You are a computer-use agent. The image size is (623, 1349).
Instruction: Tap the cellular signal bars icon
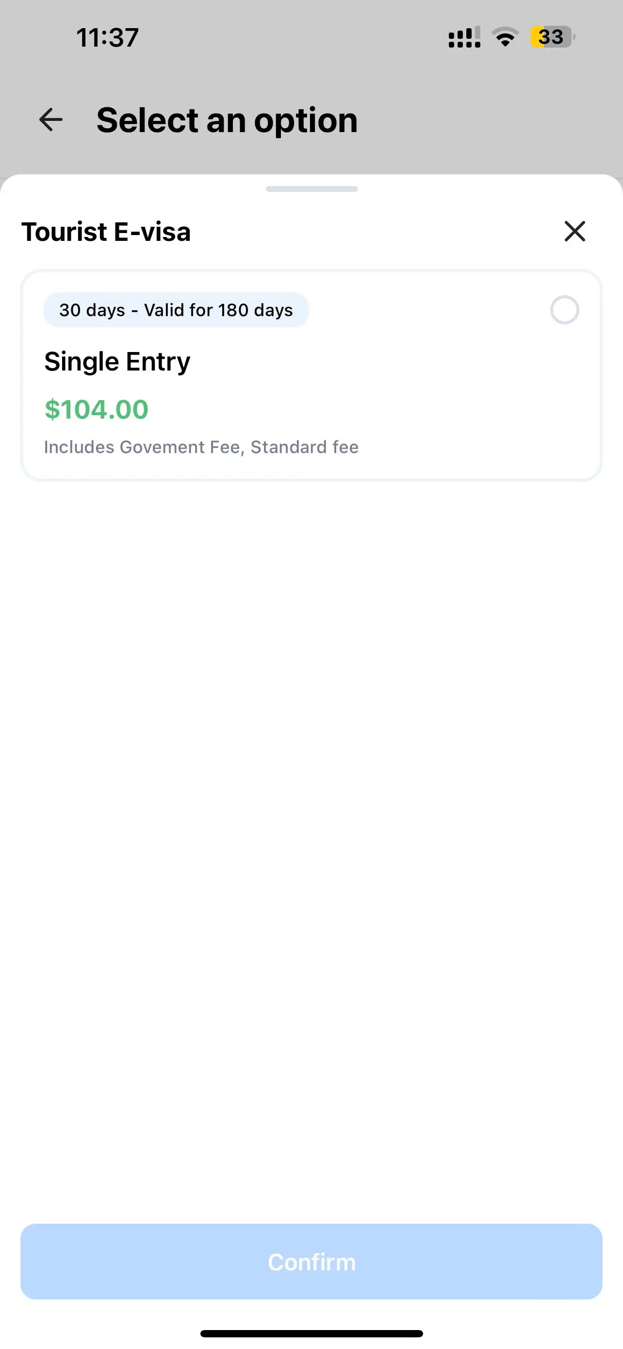464,37
